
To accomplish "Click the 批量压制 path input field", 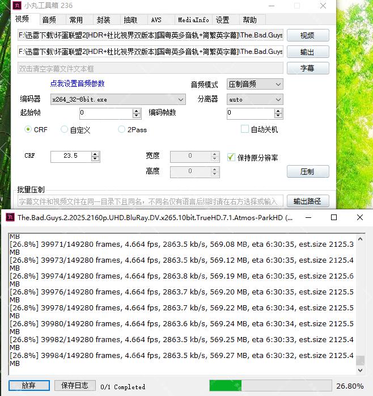I will pyautogui.click(x=150, y=201).
